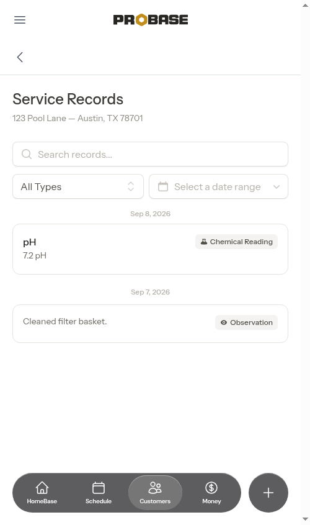Image resolution: width=310 pixels, height=525 pixels.
Task: Click the magnifier icon in the search bar
Action: click(x=27, y=154)
